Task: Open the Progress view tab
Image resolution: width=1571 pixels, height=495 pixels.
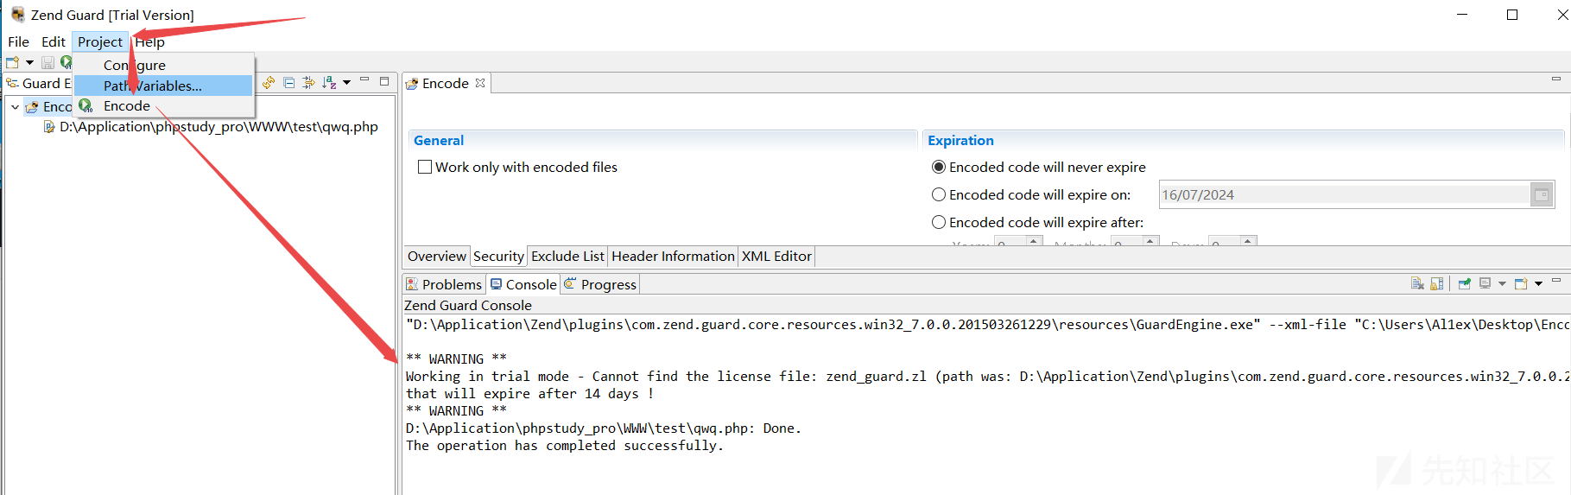Action: pos(600,284)
